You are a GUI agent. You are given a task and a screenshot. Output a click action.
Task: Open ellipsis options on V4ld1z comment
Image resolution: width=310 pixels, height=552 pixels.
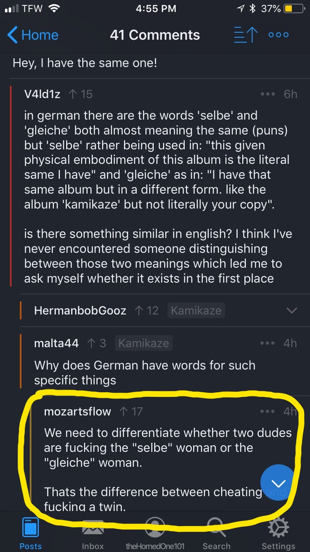268,94
